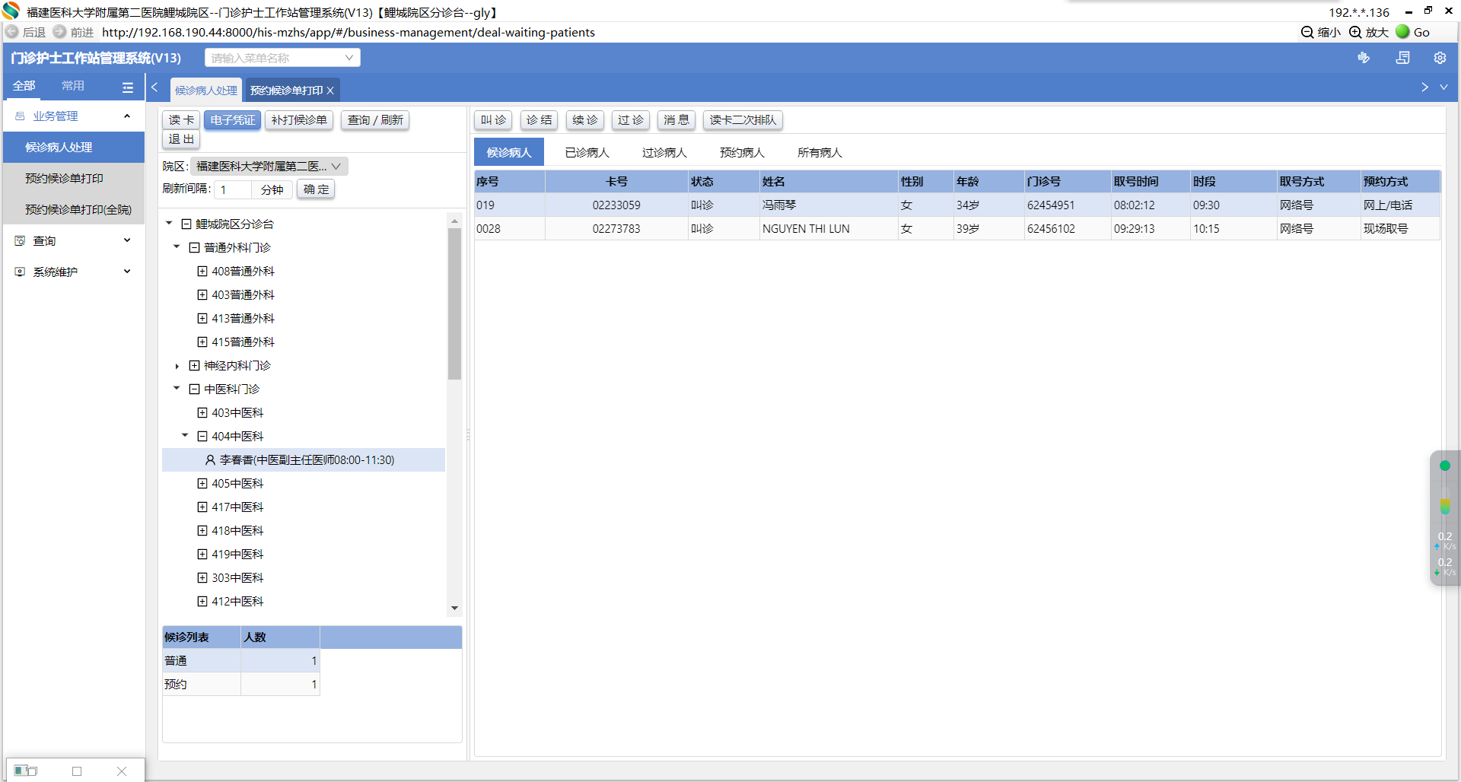The image size is (1461, 782).
Task: Click the 诊结 button
Action: pyautogui.click(x=539, y=120)
